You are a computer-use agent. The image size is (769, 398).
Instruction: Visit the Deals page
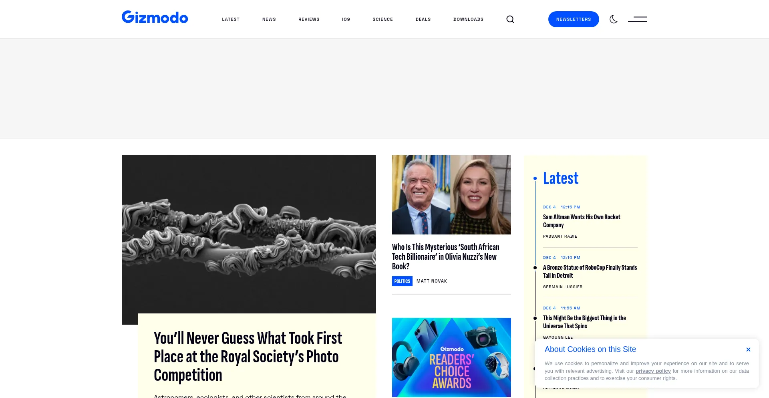[423, 19]
